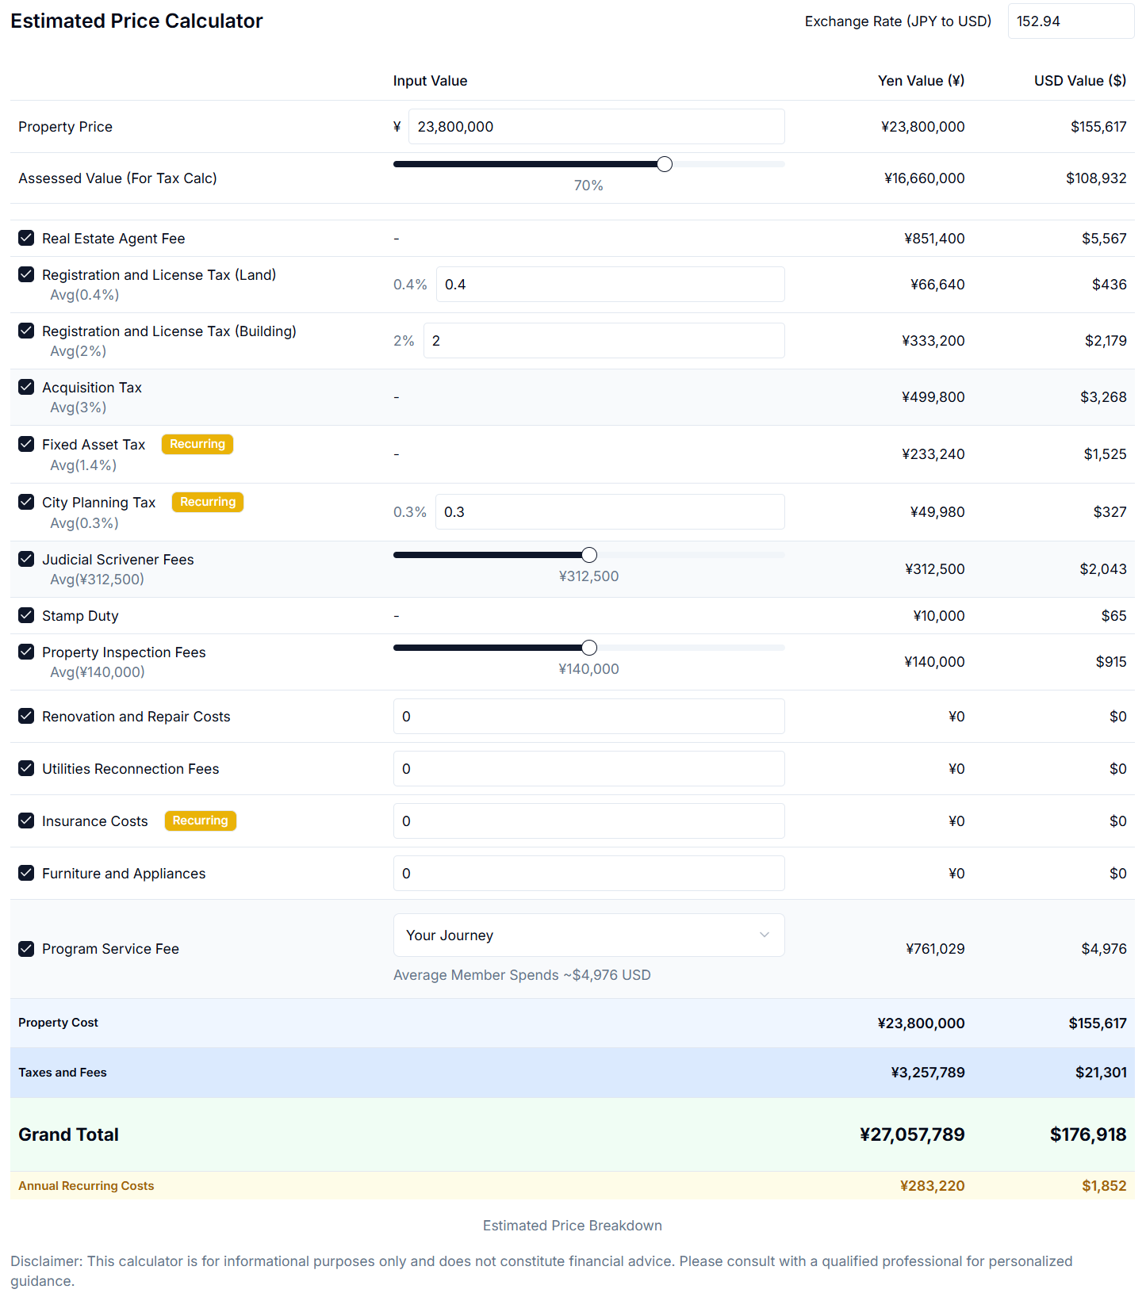The image size is (1146, 1293).
Task: Click the Exchange Rate input box
Action: 1070,21
